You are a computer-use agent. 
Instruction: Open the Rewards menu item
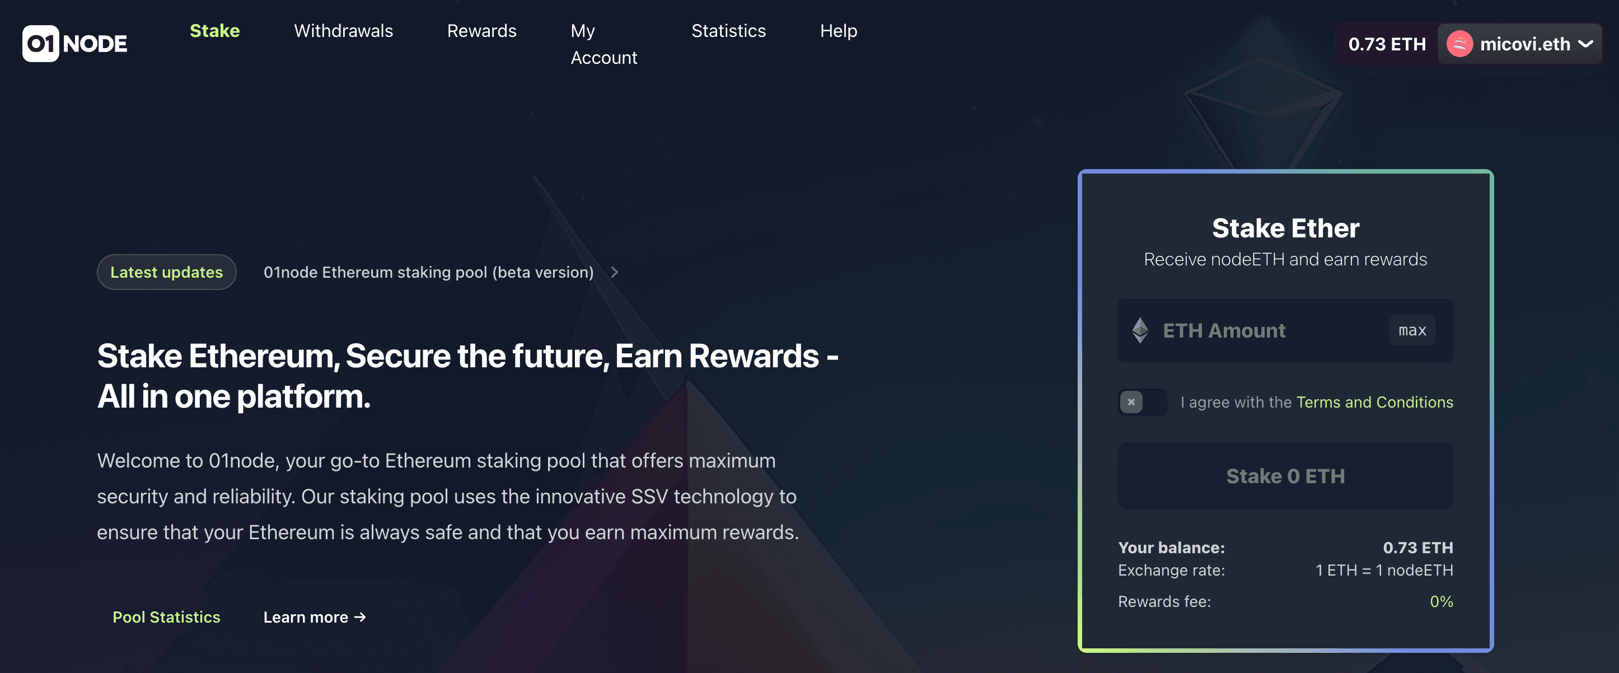(x=481, y=31)
